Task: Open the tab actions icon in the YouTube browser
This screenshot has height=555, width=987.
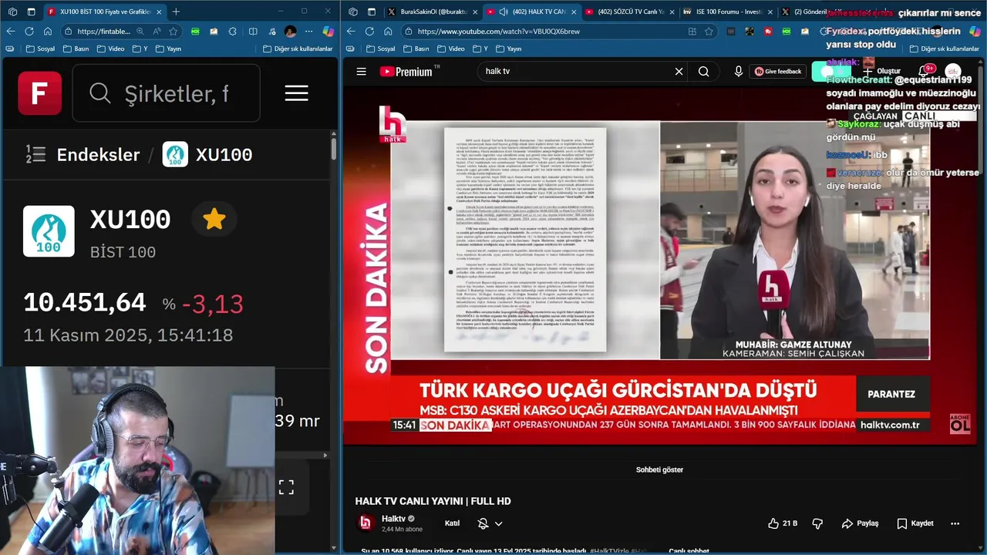Action: tap(371, 12)
